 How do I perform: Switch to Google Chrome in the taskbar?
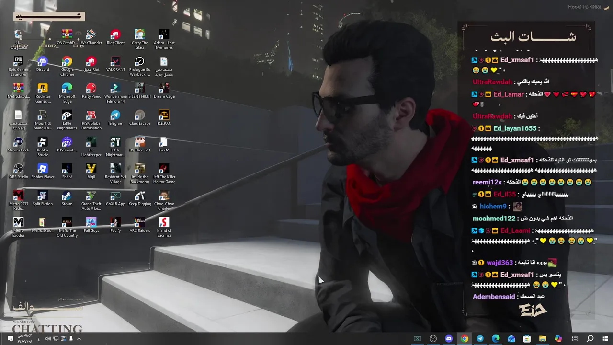click(464, 339)
